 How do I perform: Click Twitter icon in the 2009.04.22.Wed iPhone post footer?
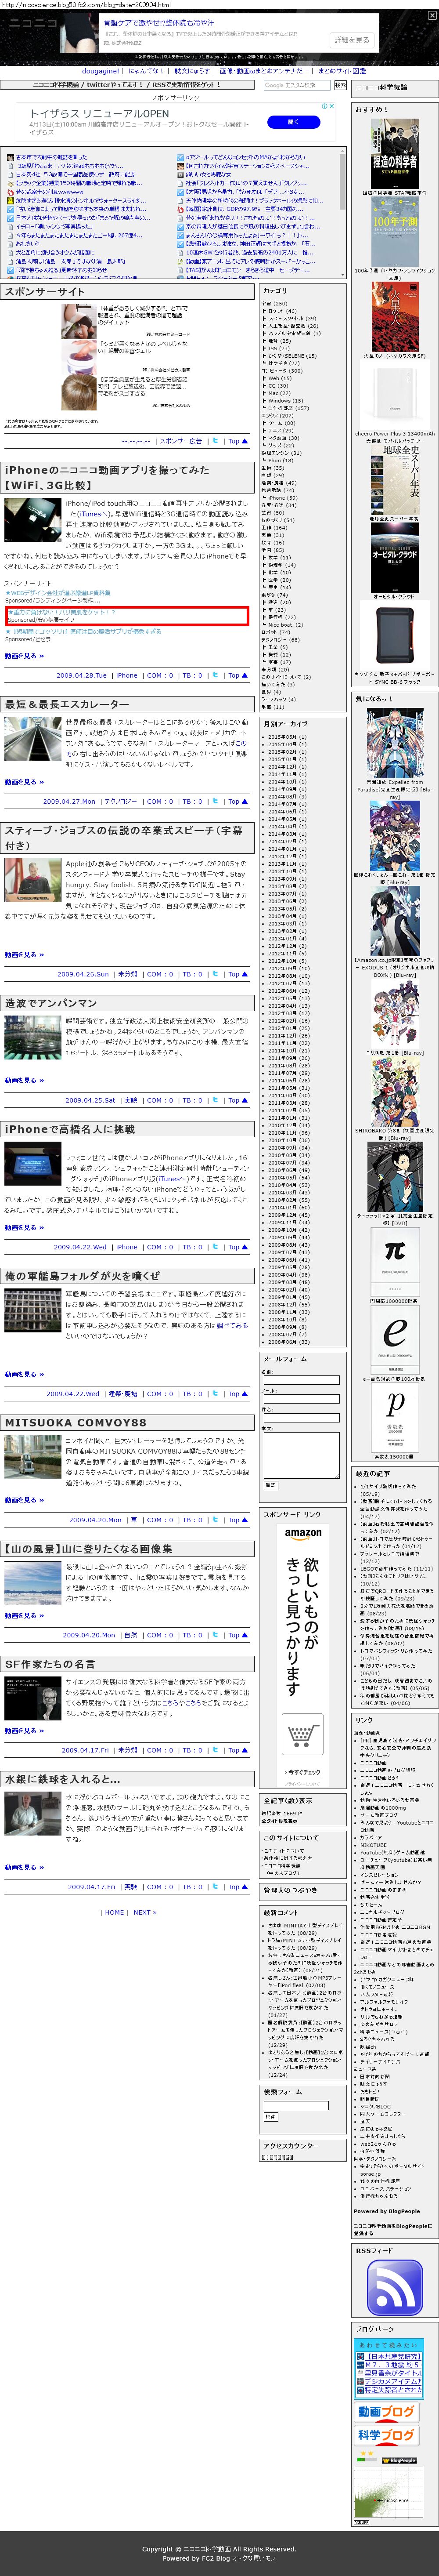[215, 1247]
